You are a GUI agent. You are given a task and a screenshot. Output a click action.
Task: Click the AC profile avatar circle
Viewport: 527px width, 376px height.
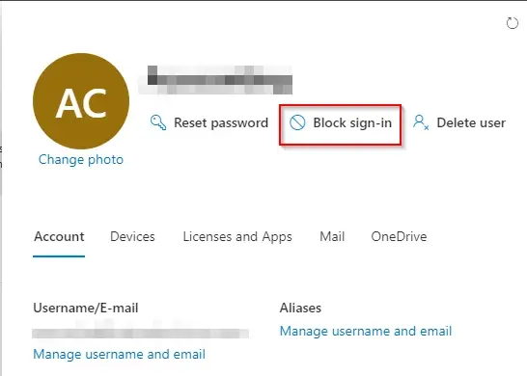click(x=81, y=101)
